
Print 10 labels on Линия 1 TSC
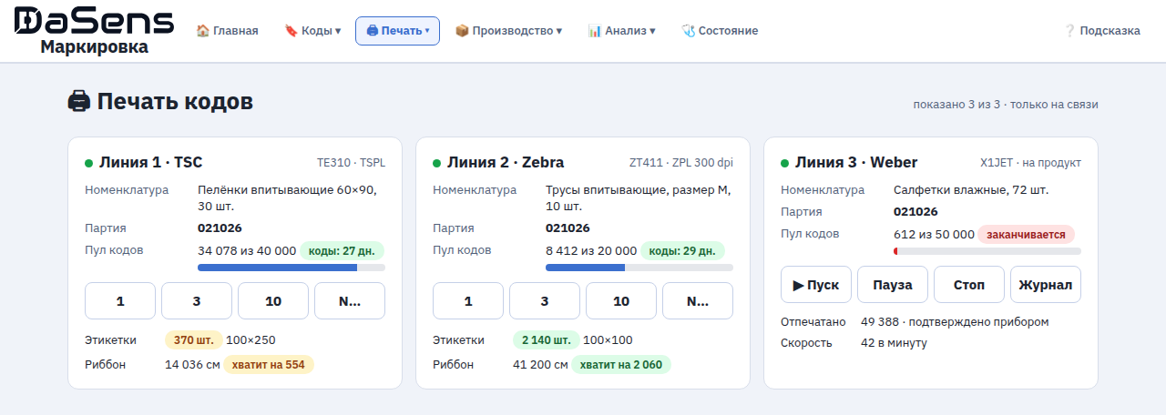coord(273,301)
